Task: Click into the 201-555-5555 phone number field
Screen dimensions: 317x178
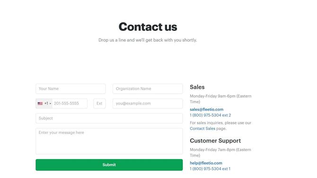Action: [70, 104]
